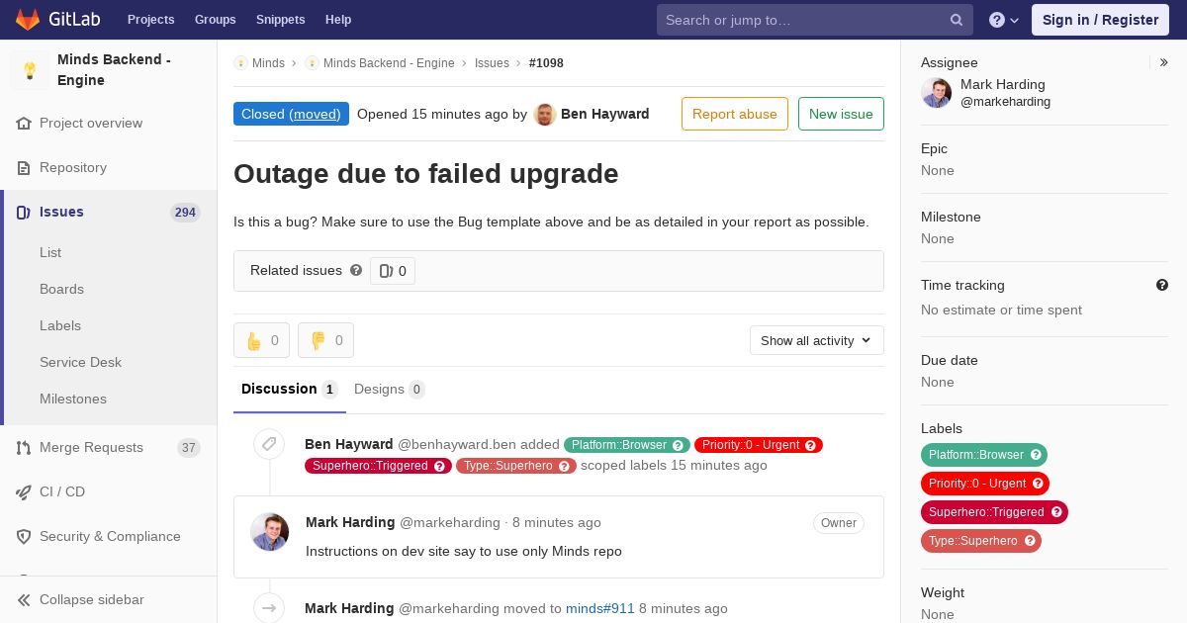Open the minds#911 moved issue link
The width and height of the screenshot is (1187, 623).
pos(600,608)
